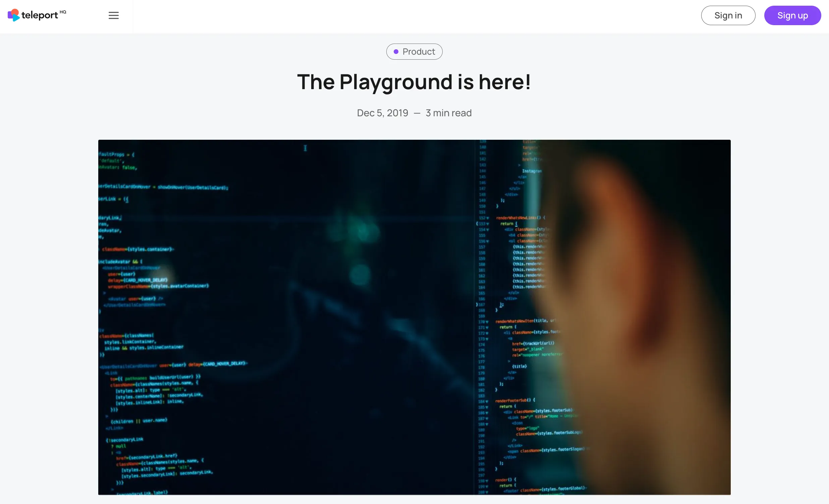
Task: Click the HQ superscript beside teleport
Action: click(63, 12)
